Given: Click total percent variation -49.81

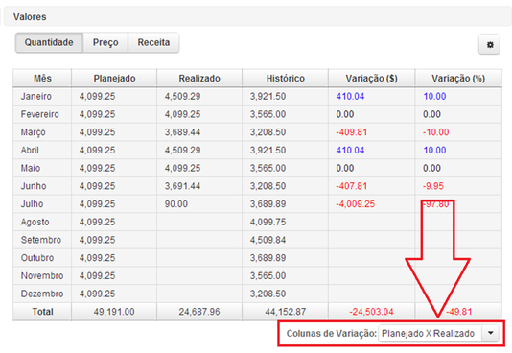Looking at the screenshot, I should (x=458, y=312).
